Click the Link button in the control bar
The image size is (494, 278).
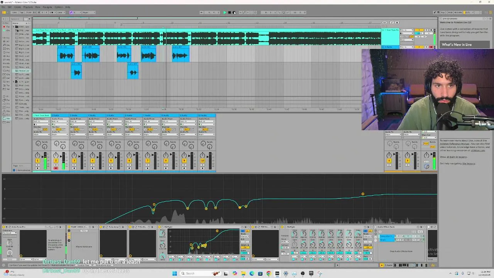click(15, 12)
